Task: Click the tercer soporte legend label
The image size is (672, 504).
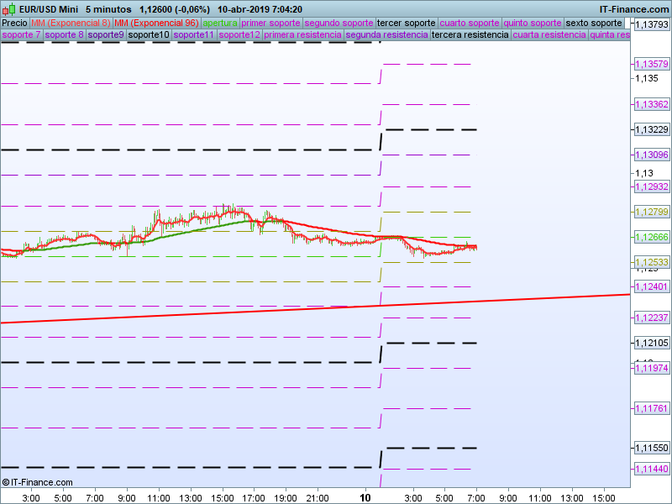Action: coord(407,23)
